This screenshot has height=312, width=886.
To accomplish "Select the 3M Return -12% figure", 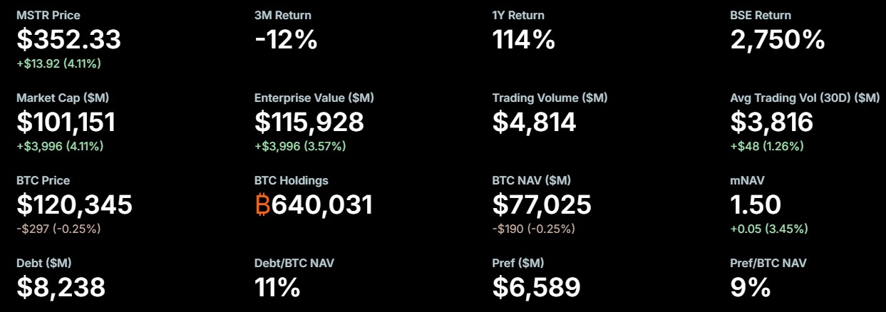I will (285, 40).
